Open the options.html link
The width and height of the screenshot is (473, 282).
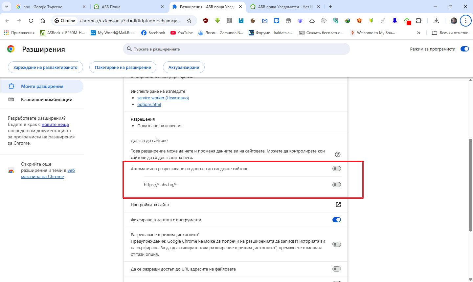click(149, 104)
